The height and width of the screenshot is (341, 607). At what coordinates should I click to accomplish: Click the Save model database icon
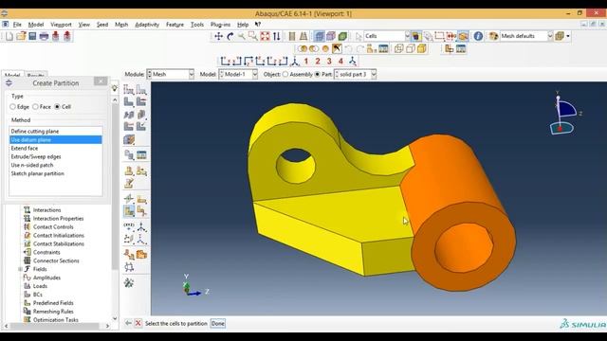click(32, 36)
